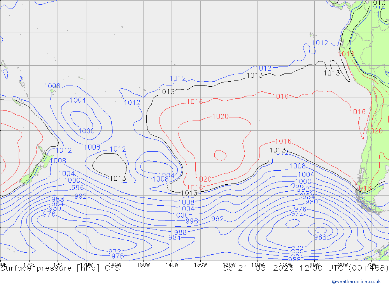
Task: Select the 'Surface pressure [hPa] CFS' title text
Action: [60, 268]
